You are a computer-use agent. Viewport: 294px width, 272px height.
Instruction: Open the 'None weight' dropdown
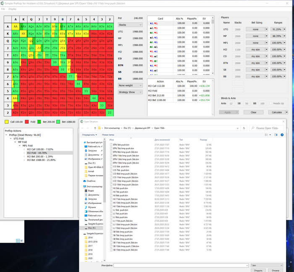tap(130, 85)
